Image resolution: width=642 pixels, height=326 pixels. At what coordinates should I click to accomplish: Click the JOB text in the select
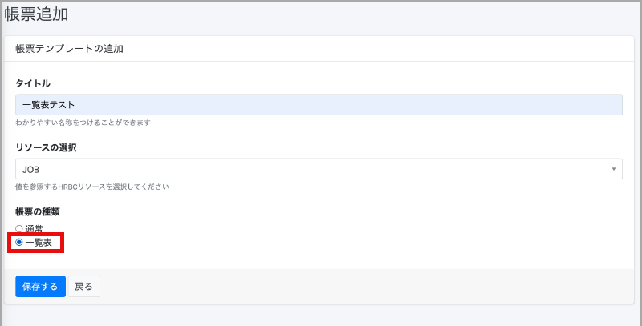point(31,169)
